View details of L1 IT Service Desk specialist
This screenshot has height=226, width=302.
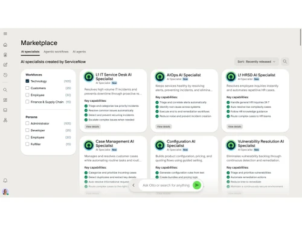pos(92,127)
